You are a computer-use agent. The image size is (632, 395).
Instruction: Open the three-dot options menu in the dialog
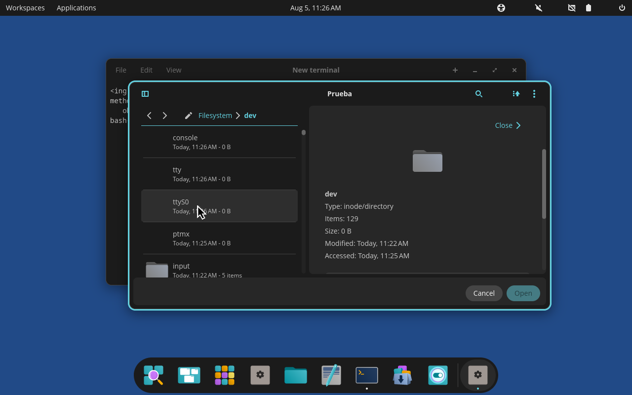[x=534, y=94]
